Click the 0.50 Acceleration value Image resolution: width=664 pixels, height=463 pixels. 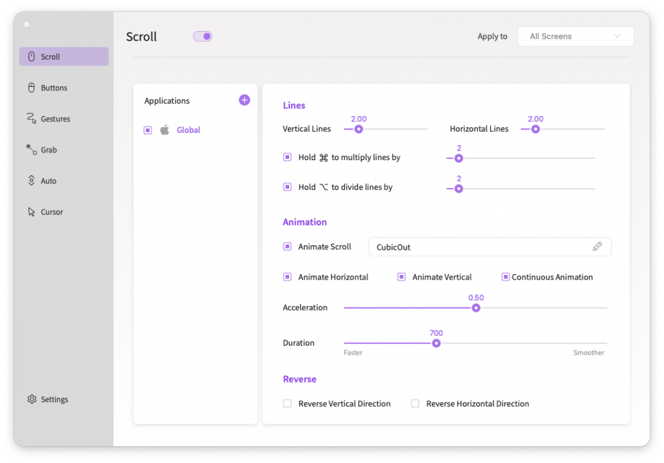click(476, 298)
